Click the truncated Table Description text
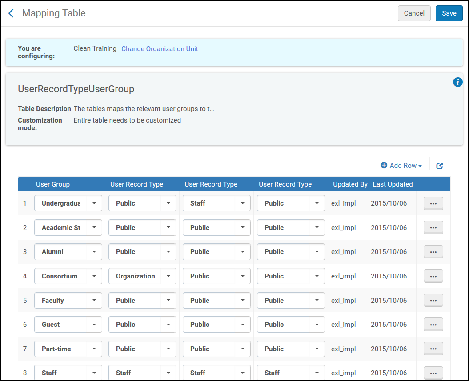The width and height of the screenshot is (469, 381). 144,109
